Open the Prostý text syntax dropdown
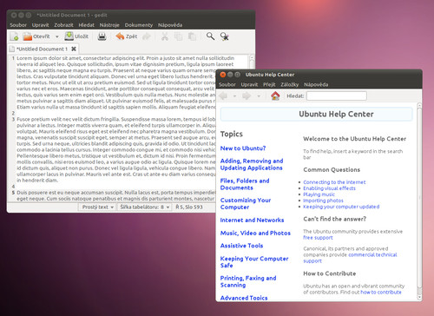The width and height of the screenshot is (434, 316). (x=97, y=207)
